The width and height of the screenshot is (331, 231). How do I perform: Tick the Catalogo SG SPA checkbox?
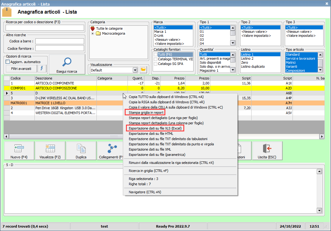pyautogui.click(x=156, y=64)
